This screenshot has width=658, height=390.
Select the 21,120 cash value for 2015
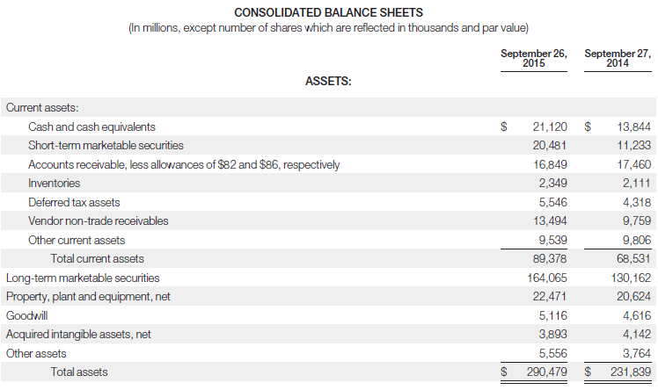(x=550, y=126)
